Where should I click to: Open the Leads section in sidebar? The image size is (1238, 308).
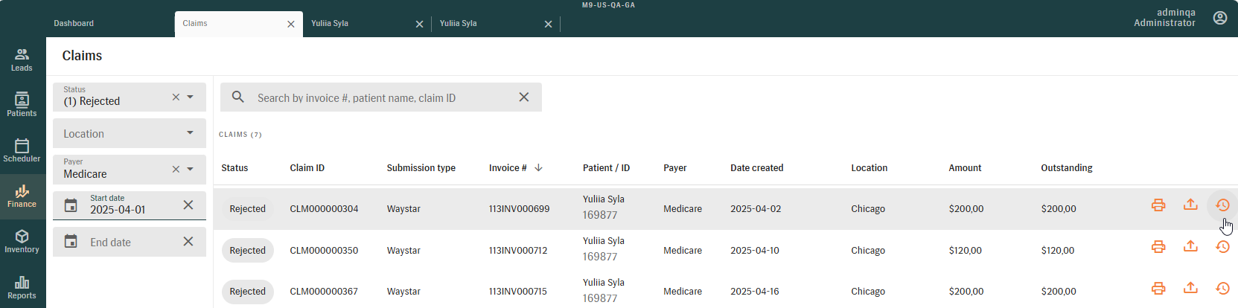[x=22, y=60]
